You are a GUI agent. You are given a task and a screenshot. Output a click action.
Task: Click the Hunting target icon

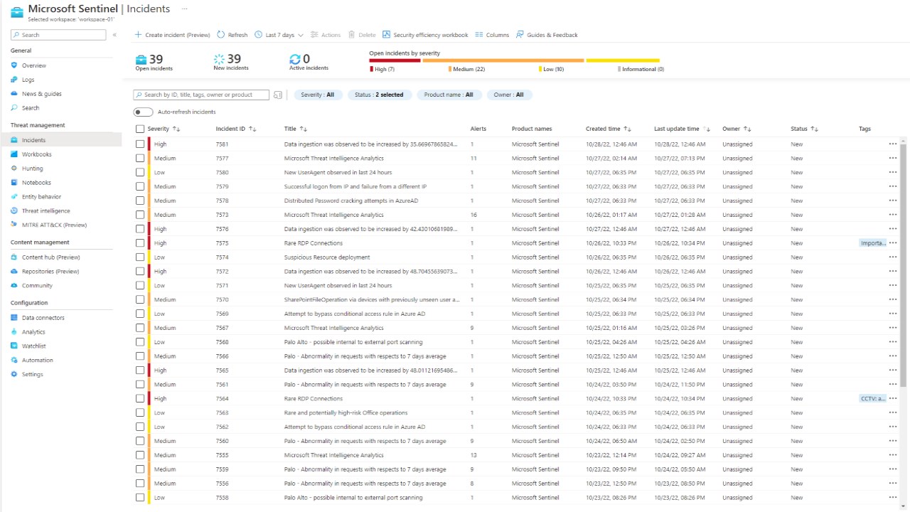tap(14, 169)
